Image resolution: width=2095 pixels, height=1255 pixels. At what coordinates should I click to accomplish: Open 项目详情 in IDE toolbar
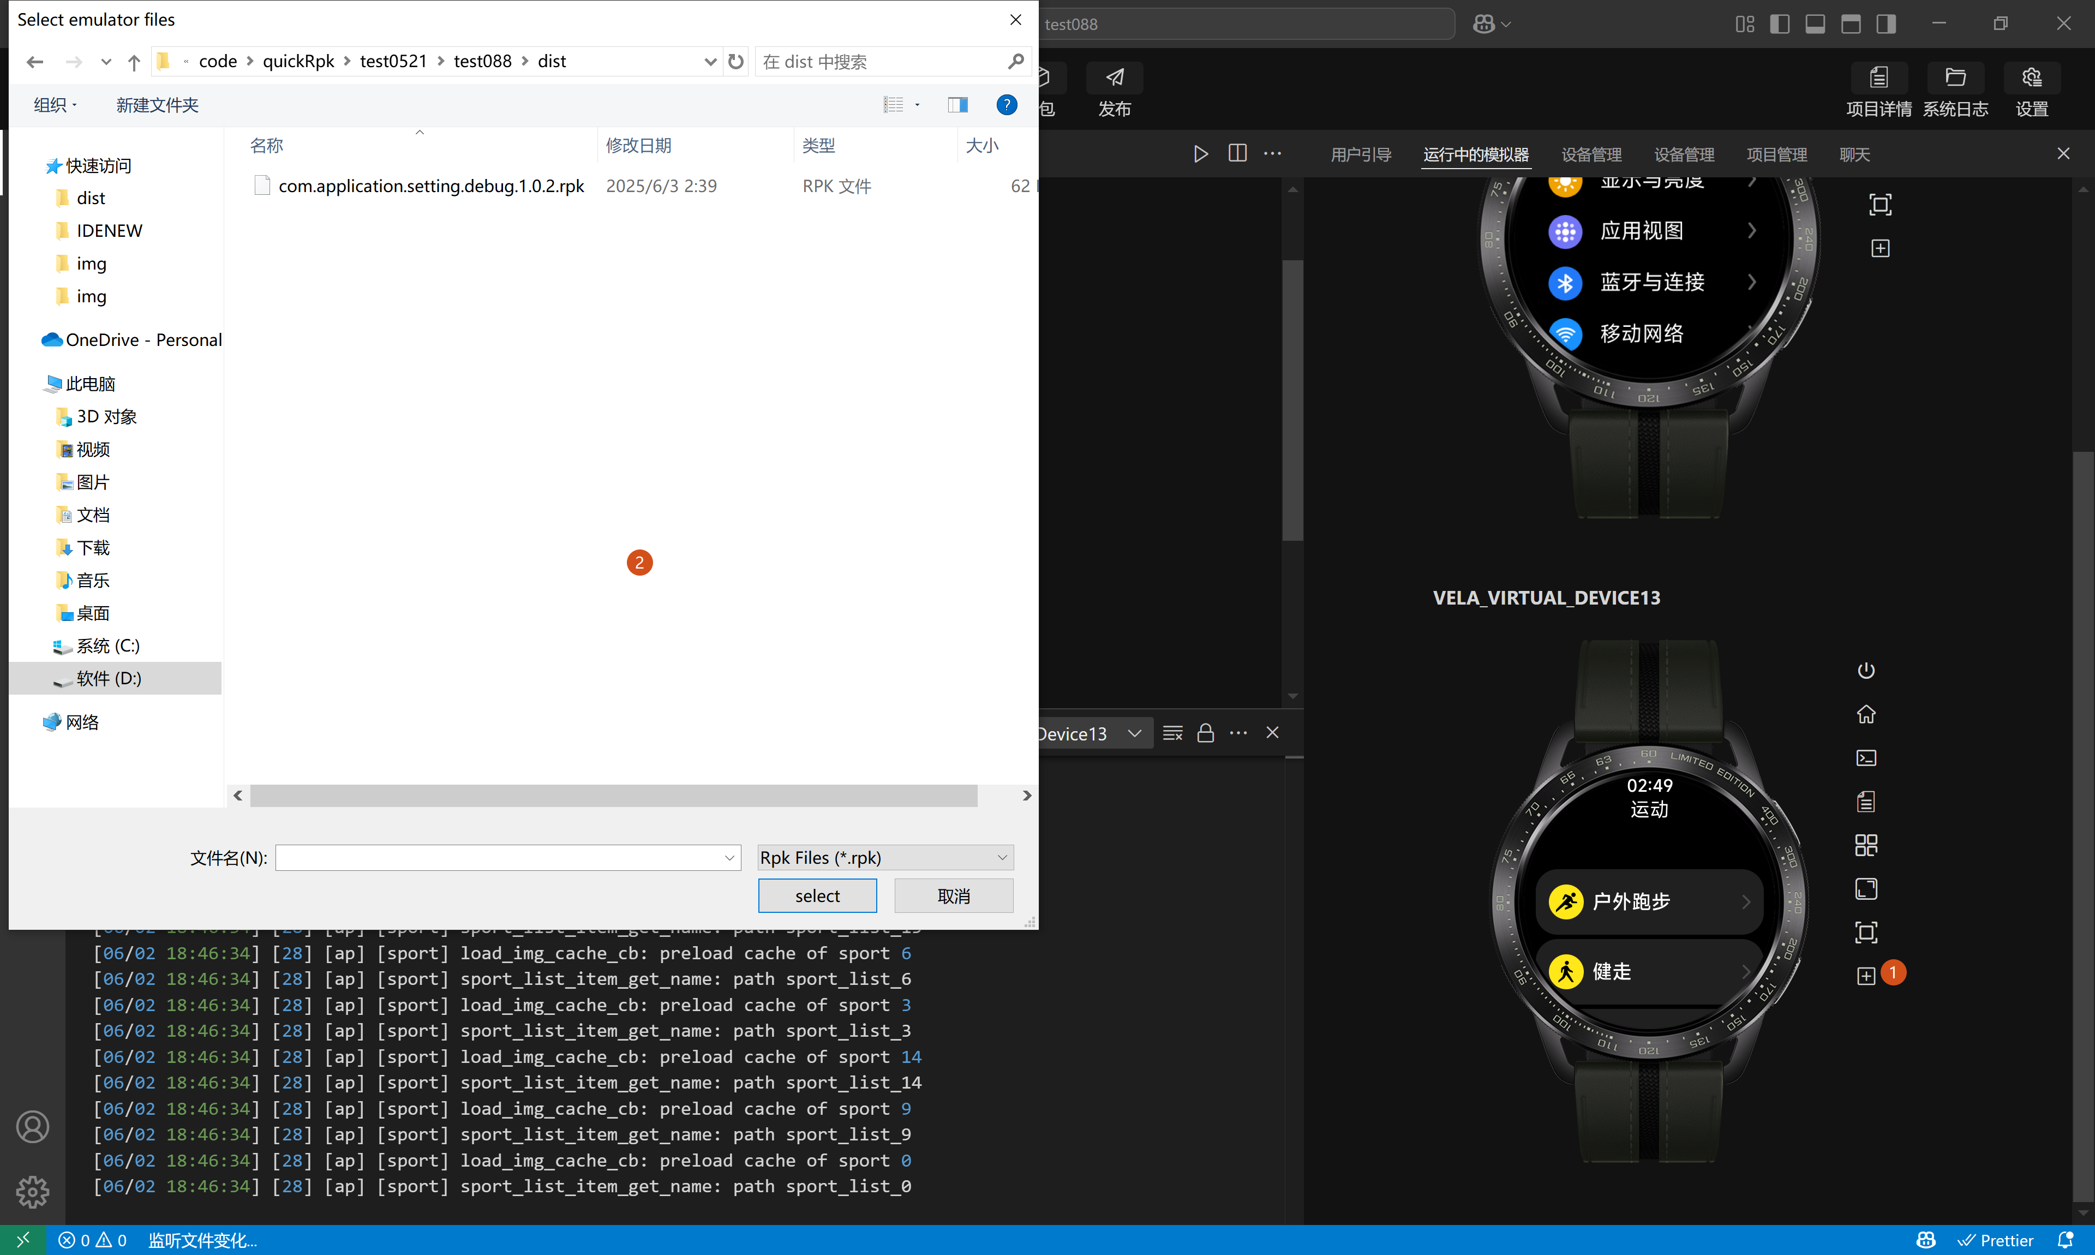tap(1878, 89)
